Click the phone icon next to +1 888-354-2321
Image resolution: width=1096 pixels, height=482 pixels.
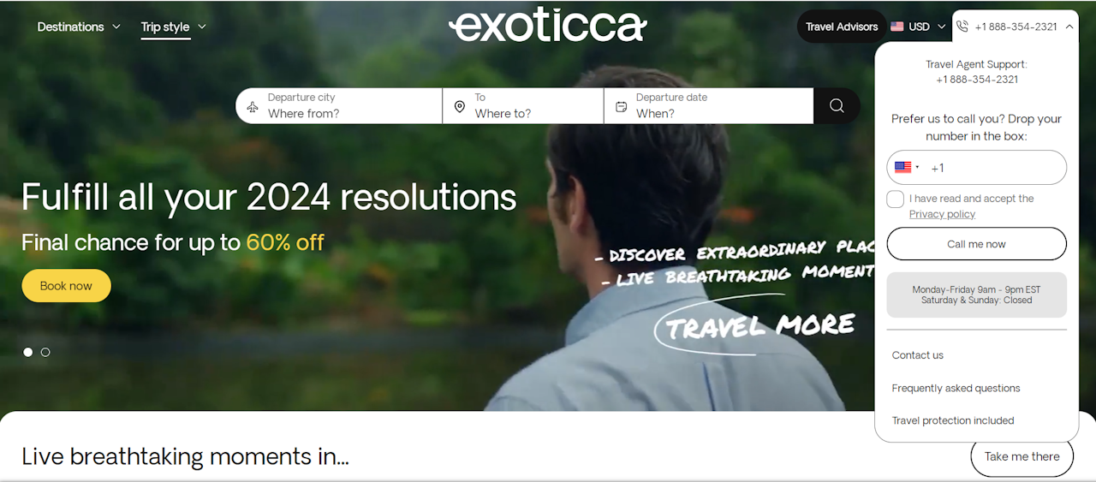pyautogui.click(x=962, y=27)
